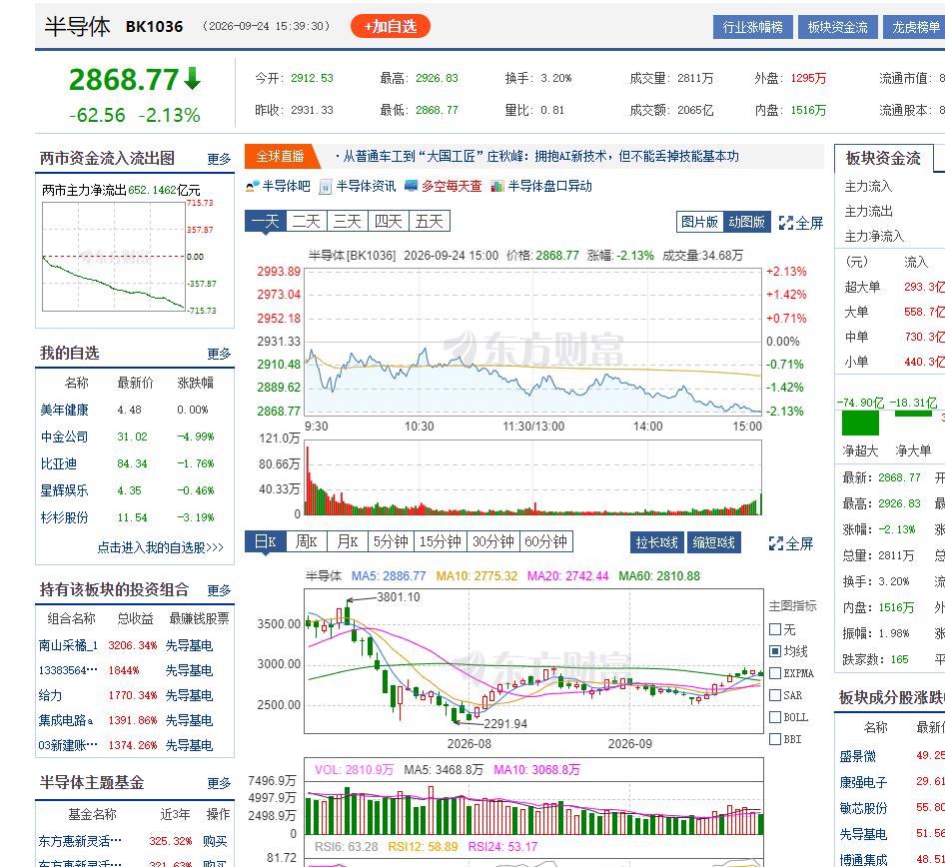The height and width of the screenshot is (867, 945).
Task: Switch to 图片版 chart mode
Action: (699, 222)
